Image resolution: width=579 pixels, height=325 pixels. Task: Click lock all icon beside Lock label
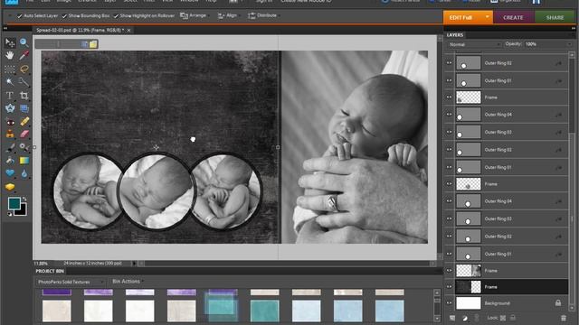pos(513,318)
